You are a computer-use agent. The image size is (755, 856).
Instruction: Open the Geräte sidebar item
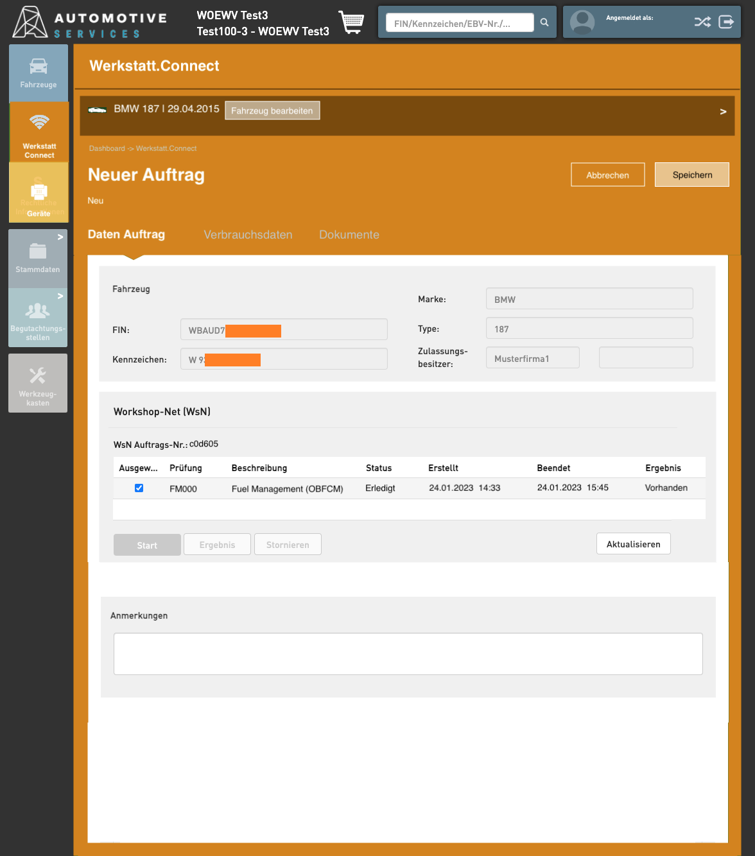(x=39, y=193)
